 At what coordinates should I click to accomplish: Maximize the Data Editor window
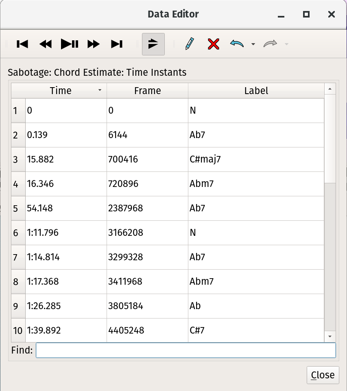(x=306, y=15)
